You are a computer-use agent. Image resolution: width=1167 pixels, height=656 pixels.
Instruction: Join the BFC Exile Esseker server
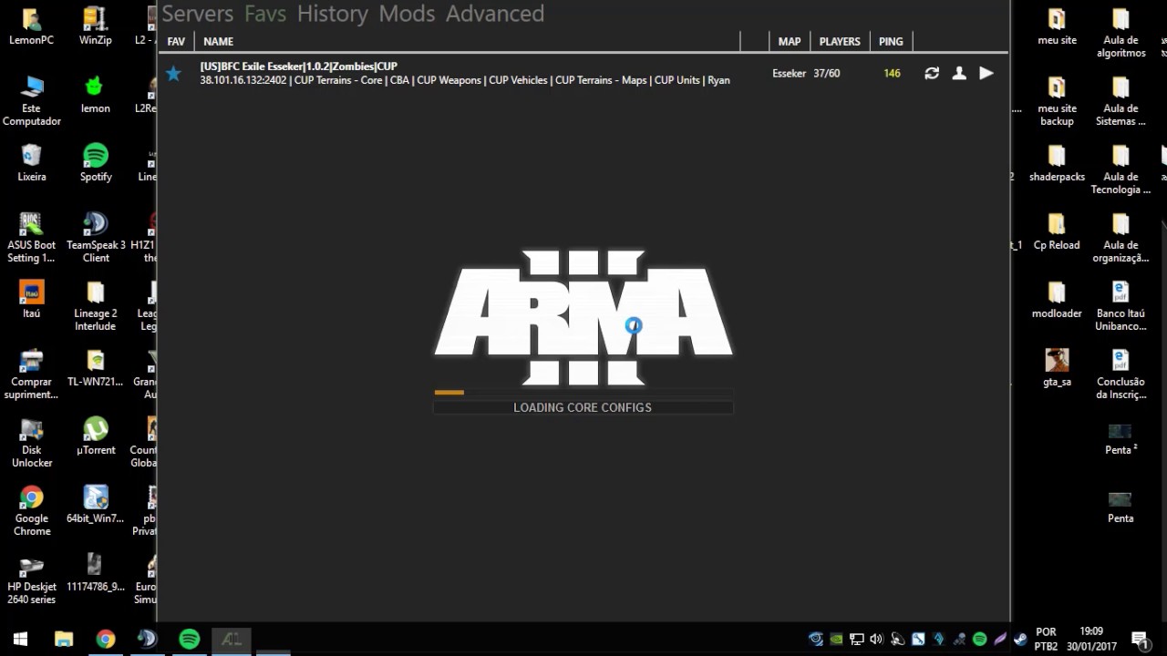(x=986, y=73)
